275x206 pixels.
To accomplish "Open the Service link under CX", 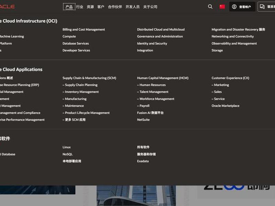I will [218, 99].
